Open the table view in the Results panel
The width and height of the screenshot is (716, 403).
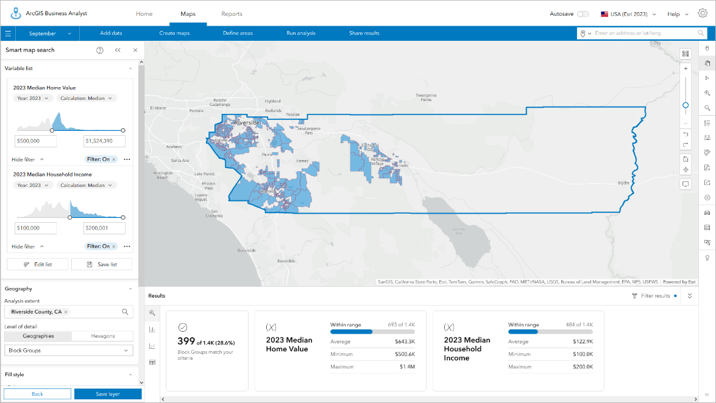[x=151, y=361]
